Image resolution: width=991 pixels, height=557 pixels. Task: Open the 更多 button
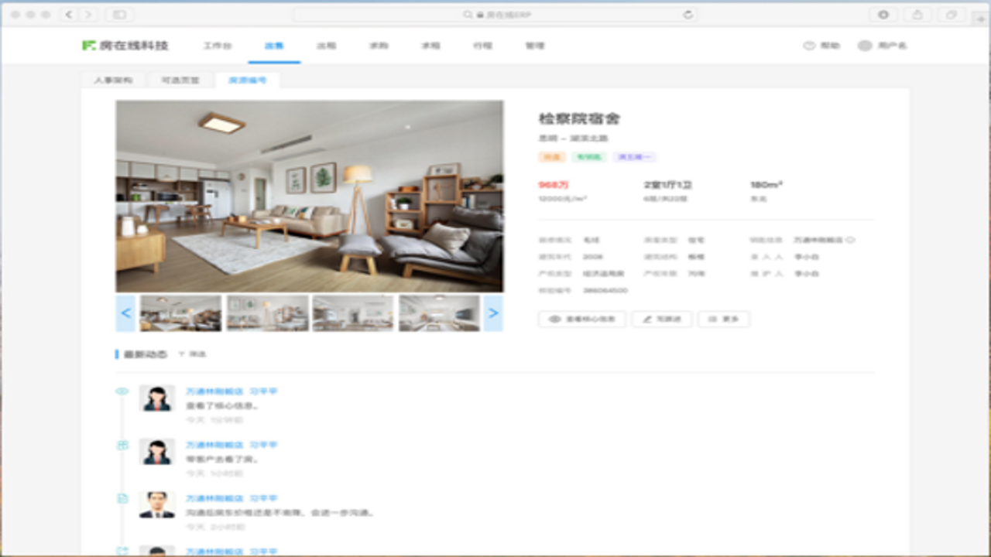click(x=724, y=319)
